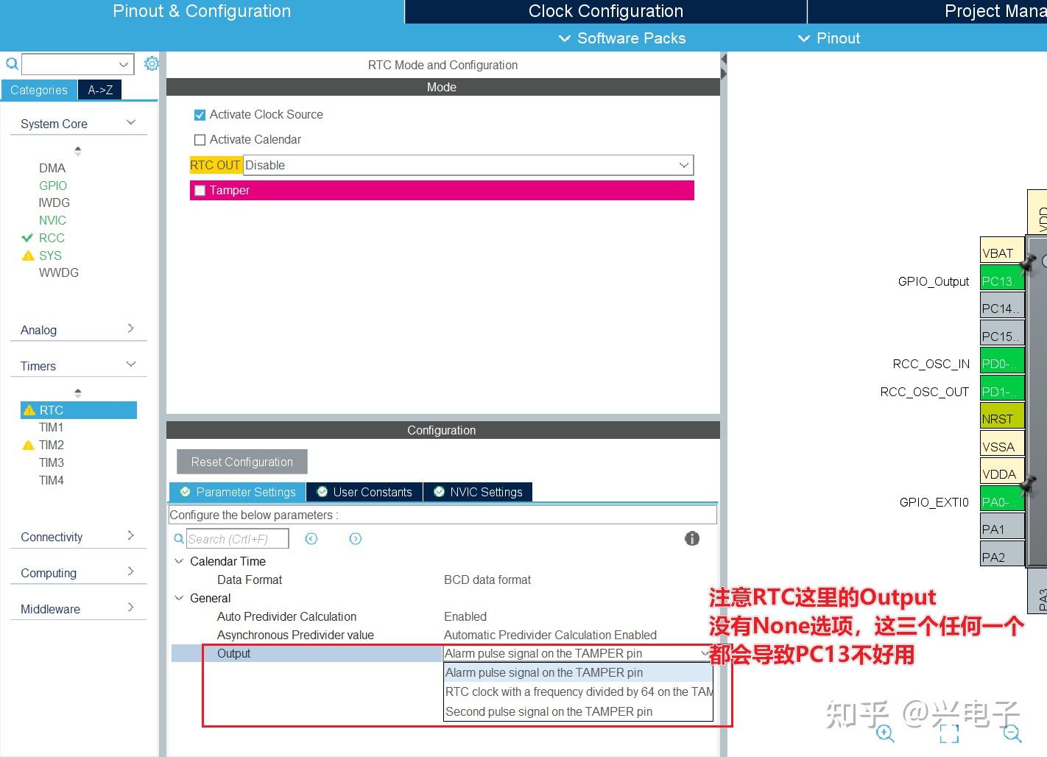Show parameter info with the info icon

(x=692, y=538)
